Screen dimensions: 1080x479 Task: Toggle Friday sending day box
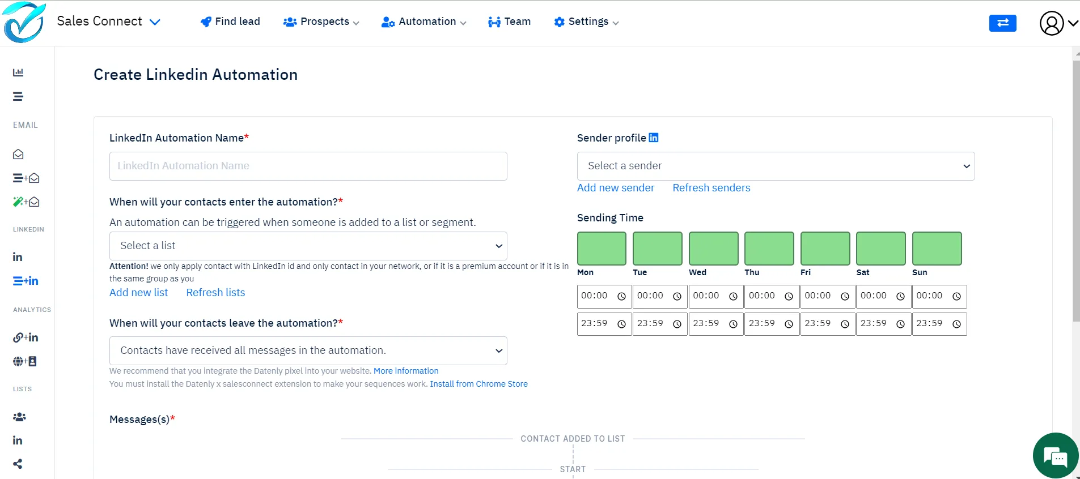(825, 249)
